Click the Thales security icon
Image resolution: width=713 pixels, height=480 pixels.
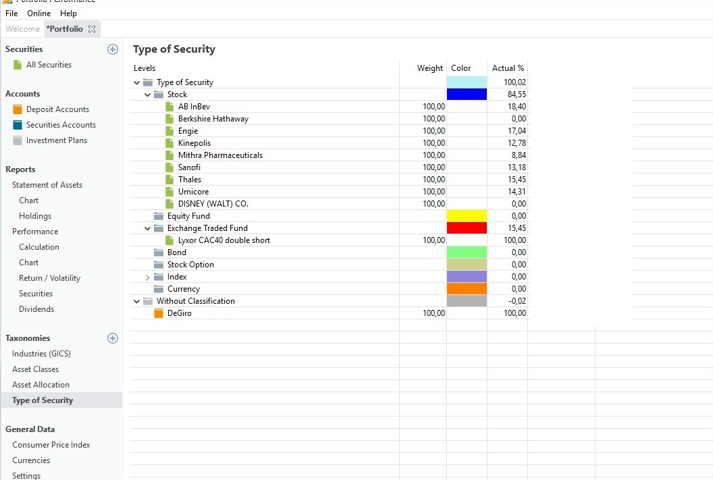169,180
